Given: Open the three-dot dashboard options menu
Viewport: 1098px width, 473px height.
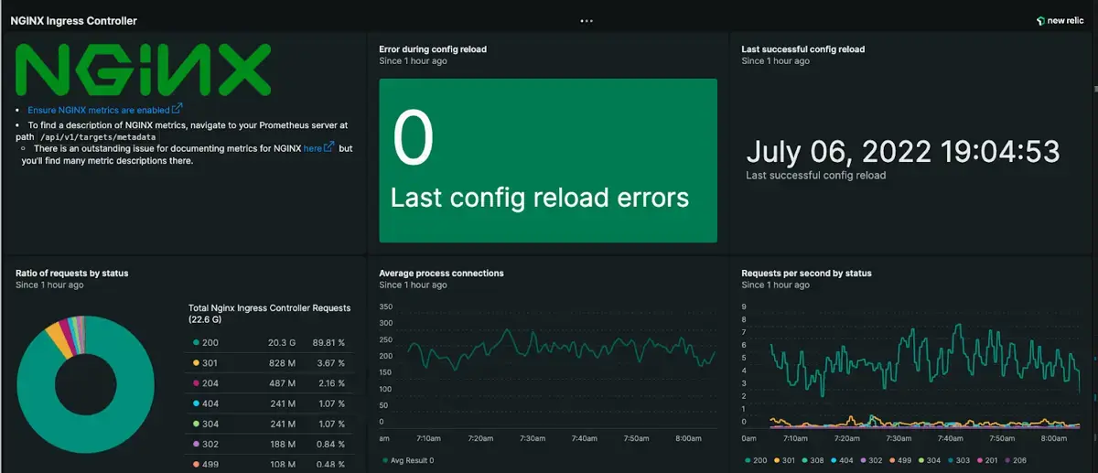Looking at the screenshot, I should point(587,20).
